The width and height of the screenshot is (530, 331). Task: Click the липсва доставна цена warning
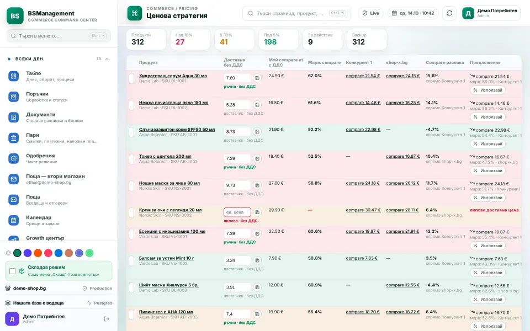(x=494, y=210)
